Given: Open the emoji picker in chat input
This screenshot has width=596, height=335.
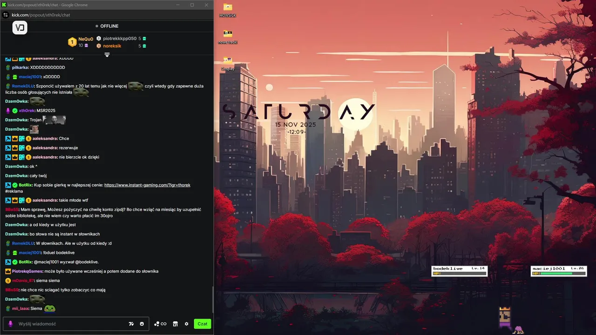Looking at the screenshot, I should (142, 324).
